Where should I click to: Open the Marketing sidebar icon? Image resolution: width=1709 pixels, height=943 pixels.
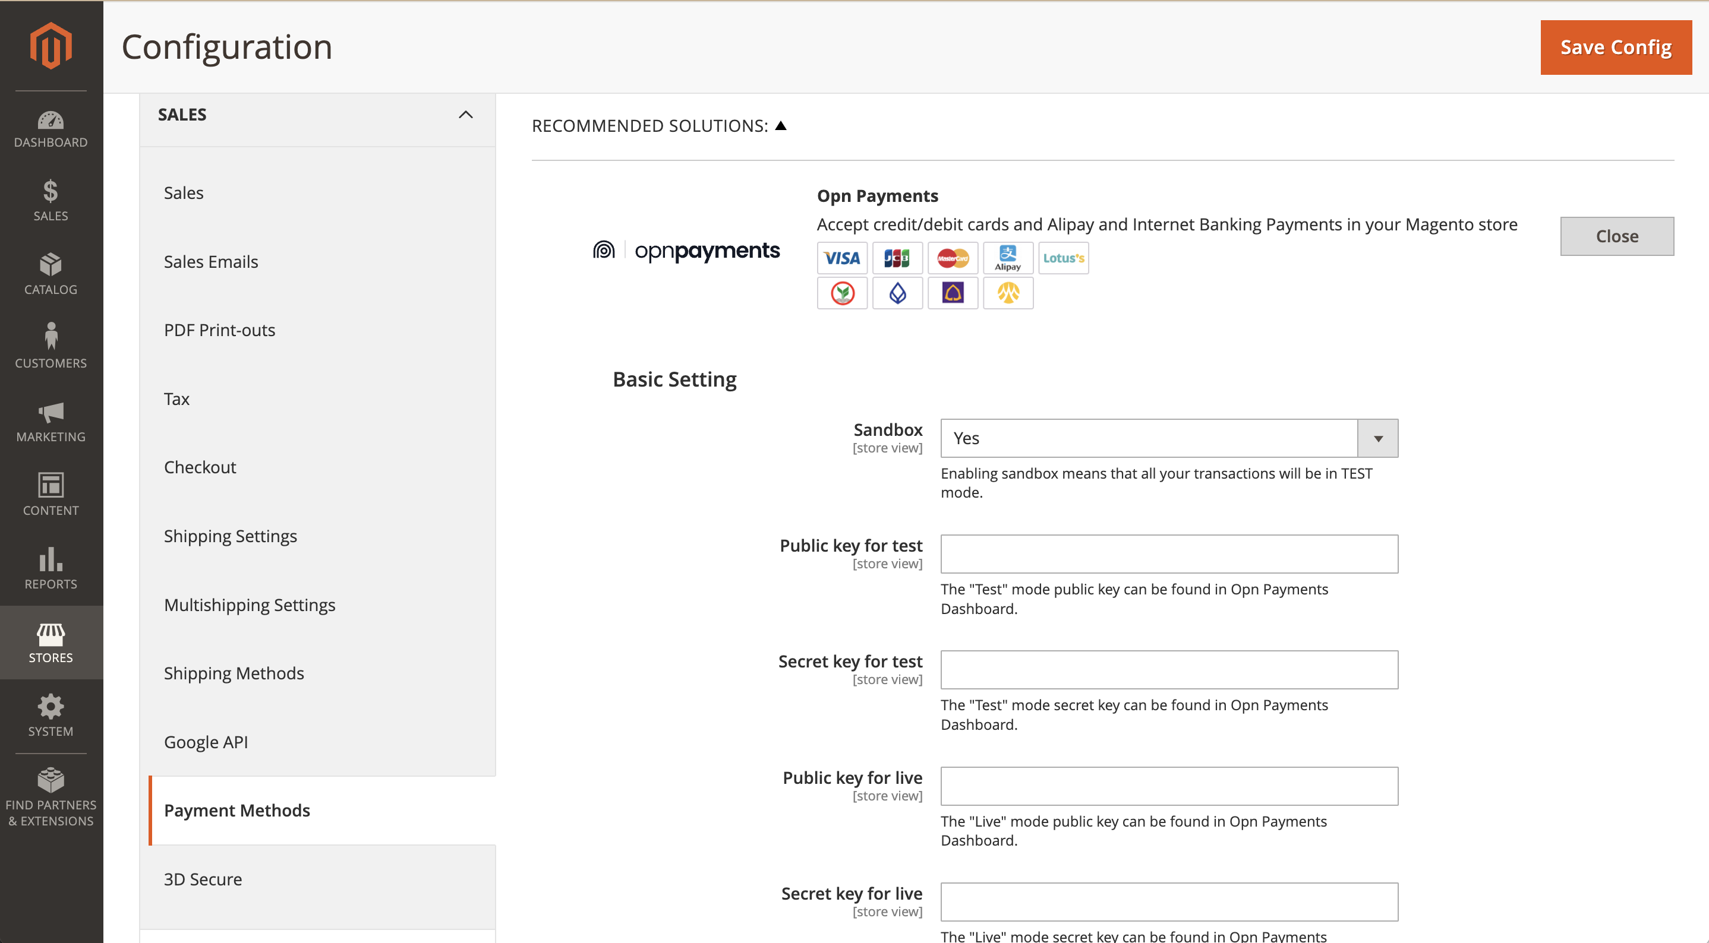click(x=51, y=421)
